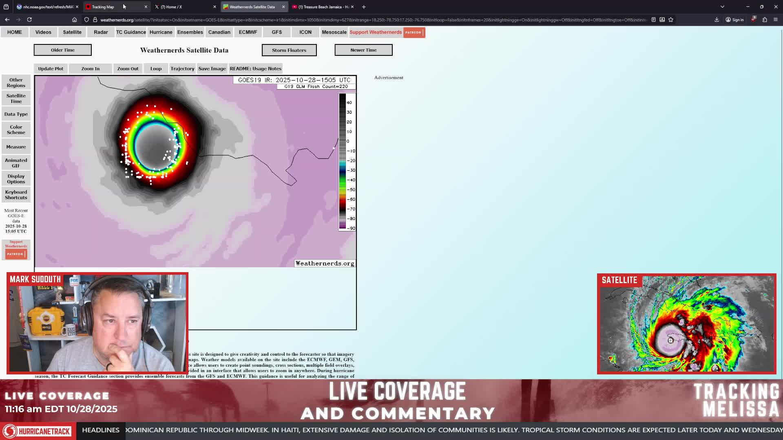
Task: Open the downloads arrow icon
Action: click(717, 20)
